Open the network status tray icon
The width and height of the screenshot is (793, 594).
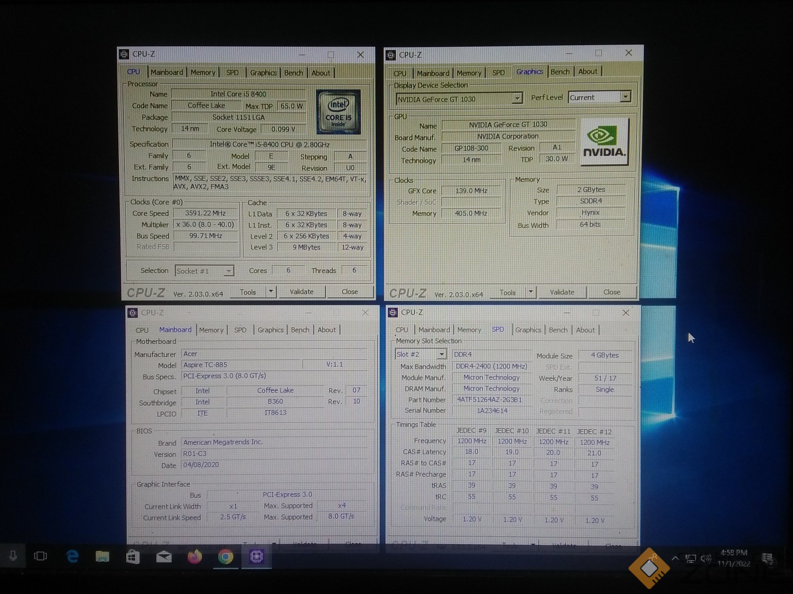click(690, 559)
